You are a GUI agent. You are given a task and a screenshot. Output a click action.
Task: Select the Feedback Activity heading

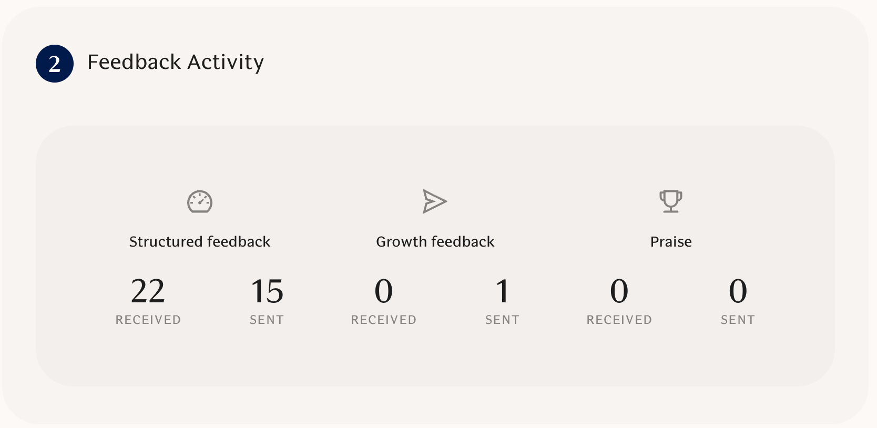[x=176, y=62]
